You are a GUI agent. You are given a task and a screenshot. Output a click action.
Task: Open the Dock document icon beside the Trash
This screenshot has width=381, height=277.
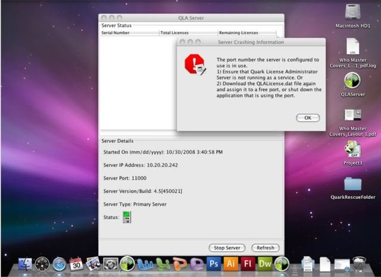[342, 265]
